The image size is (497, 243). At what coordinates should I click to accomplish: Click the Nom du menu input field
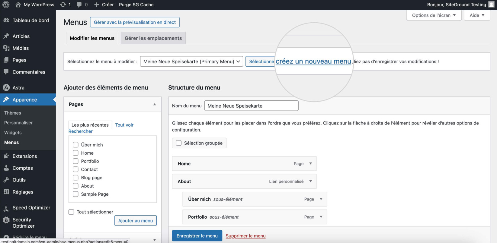pos(252,106)
